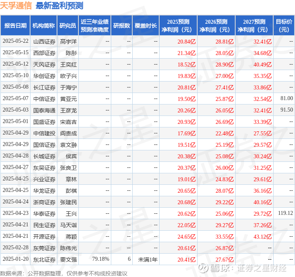
Task: Click the 西部证券 institution cell
Action: (44, 53)
